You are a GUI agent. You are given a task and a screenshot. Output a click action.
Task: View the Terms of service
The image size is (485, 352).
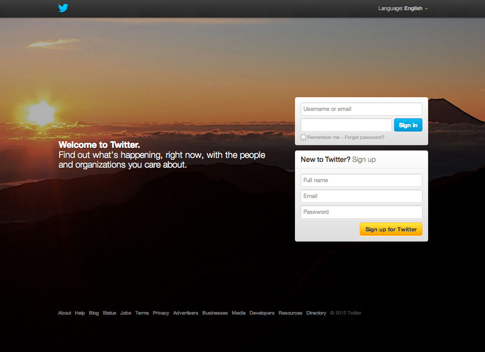(x=142, y=313)
